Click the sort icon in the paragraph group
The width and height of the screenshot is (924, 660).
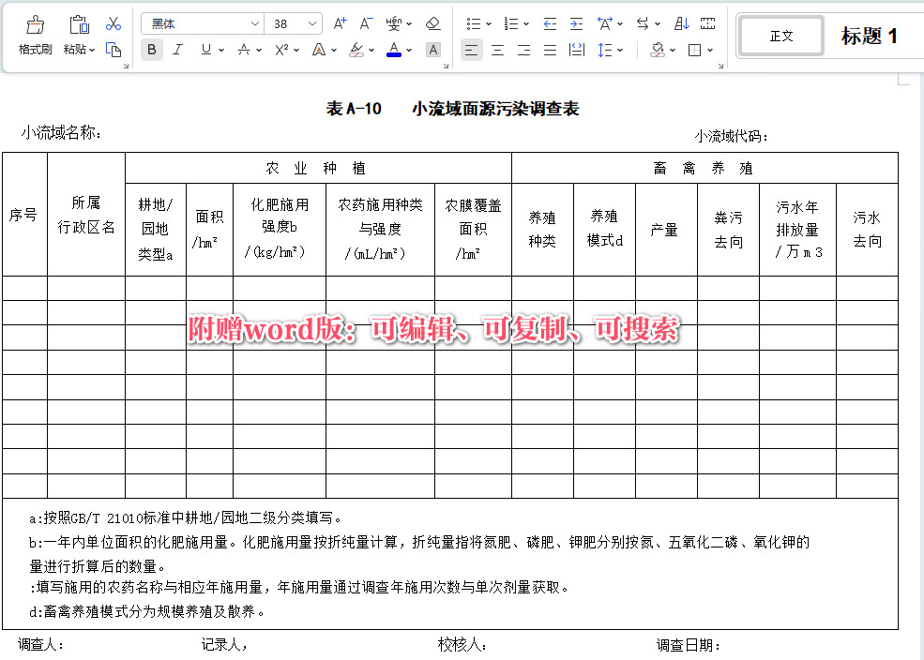tap(681, 22)
